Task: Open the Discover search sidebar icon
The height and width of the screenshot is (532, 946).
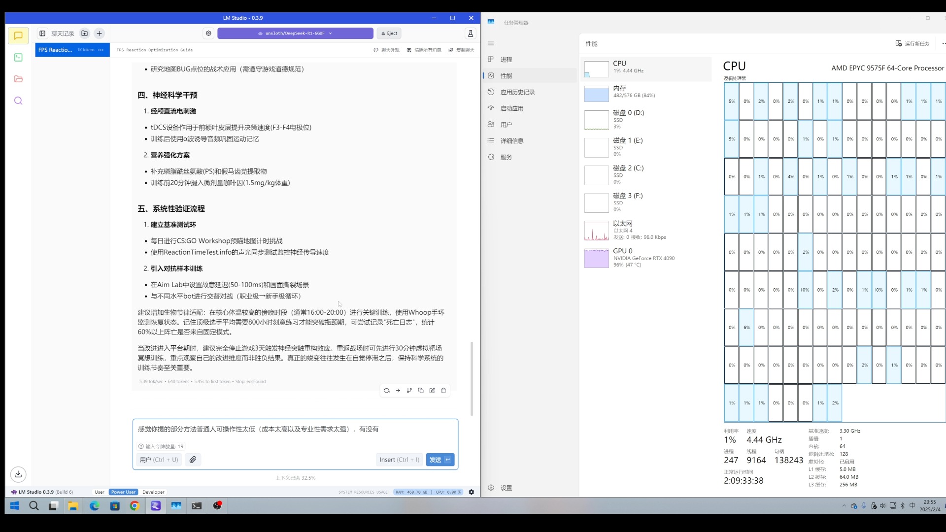Action: coord(18,101)
